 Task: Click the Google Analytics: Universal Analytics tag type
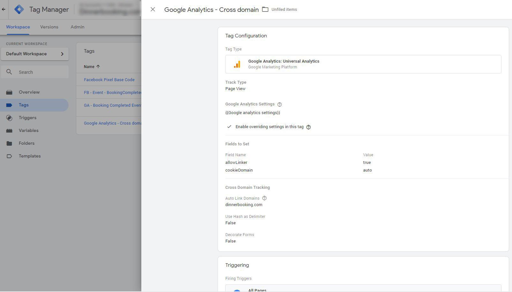coord(363,64)
